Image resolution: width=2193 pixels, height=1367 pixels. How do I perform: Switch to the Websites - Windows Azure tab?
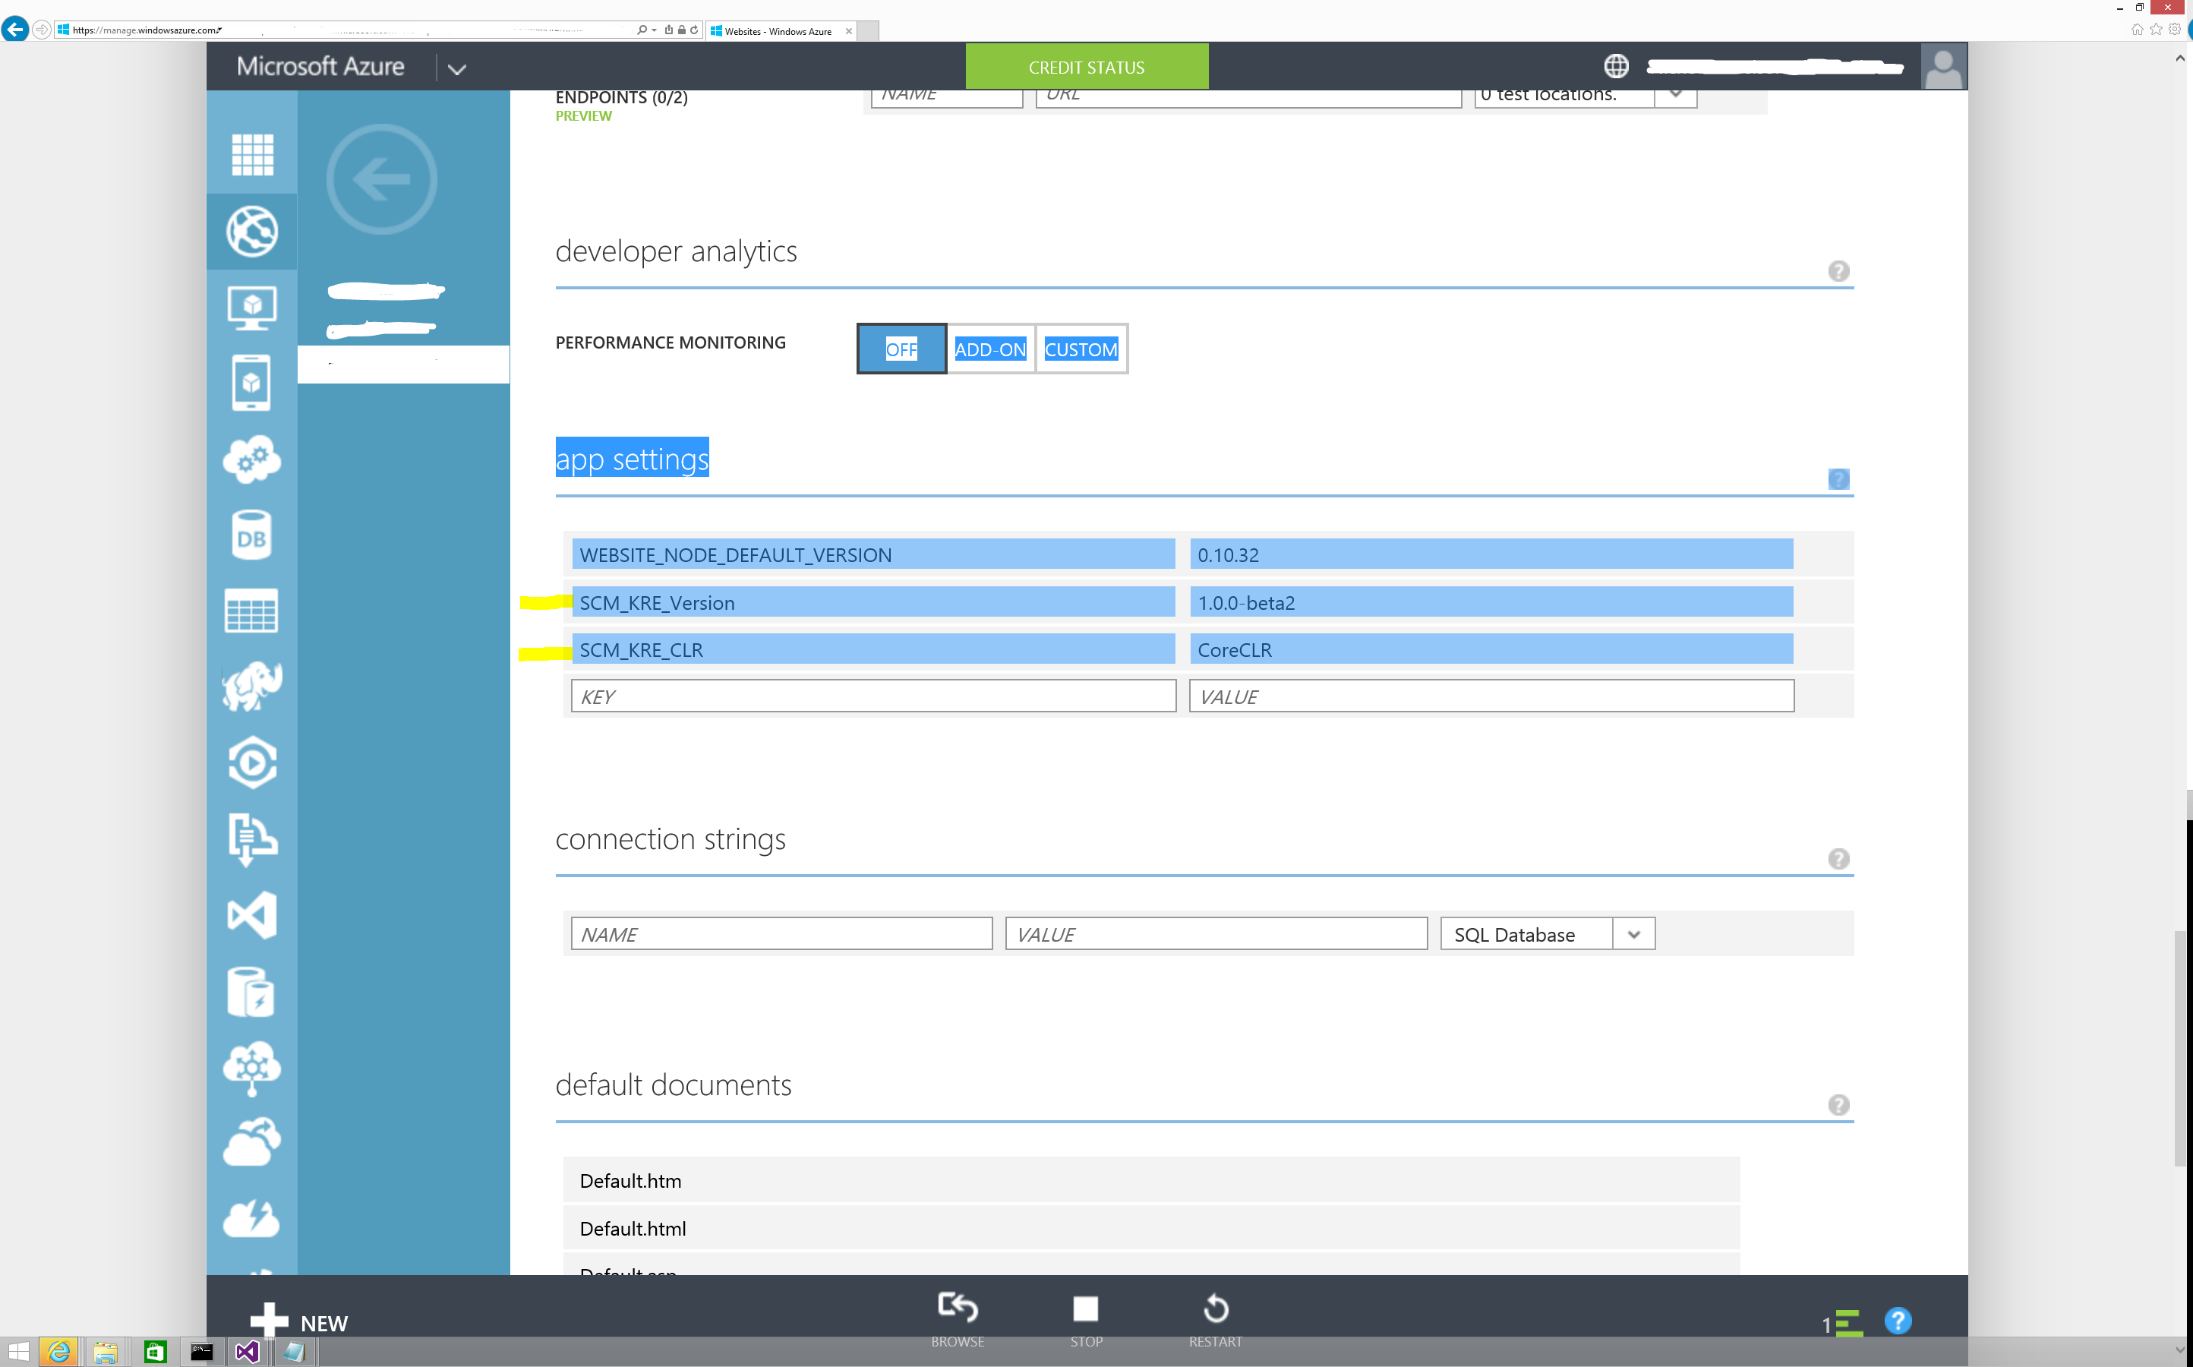778,30
